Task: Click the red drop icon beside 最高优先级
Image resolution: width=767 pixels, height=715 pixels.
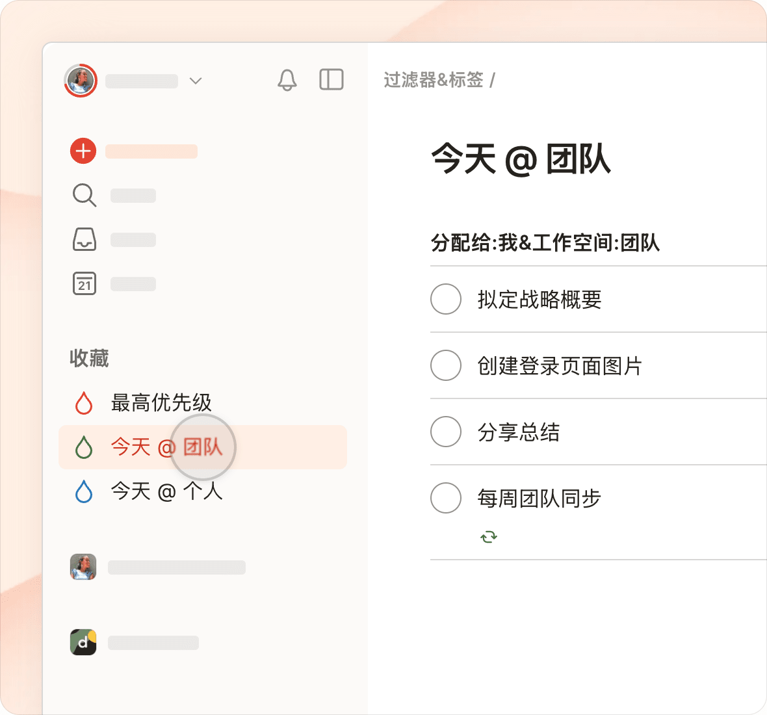Action: pos(84,403)
